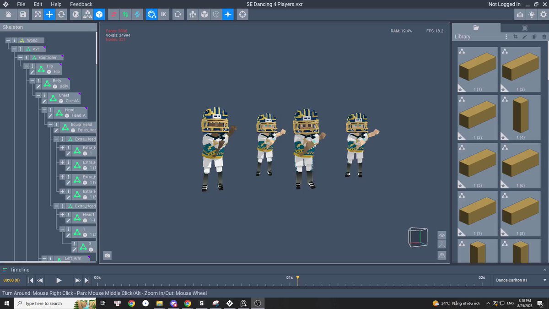Collapse the Hip node in the Skeleton tree

[x=26, y=66]
